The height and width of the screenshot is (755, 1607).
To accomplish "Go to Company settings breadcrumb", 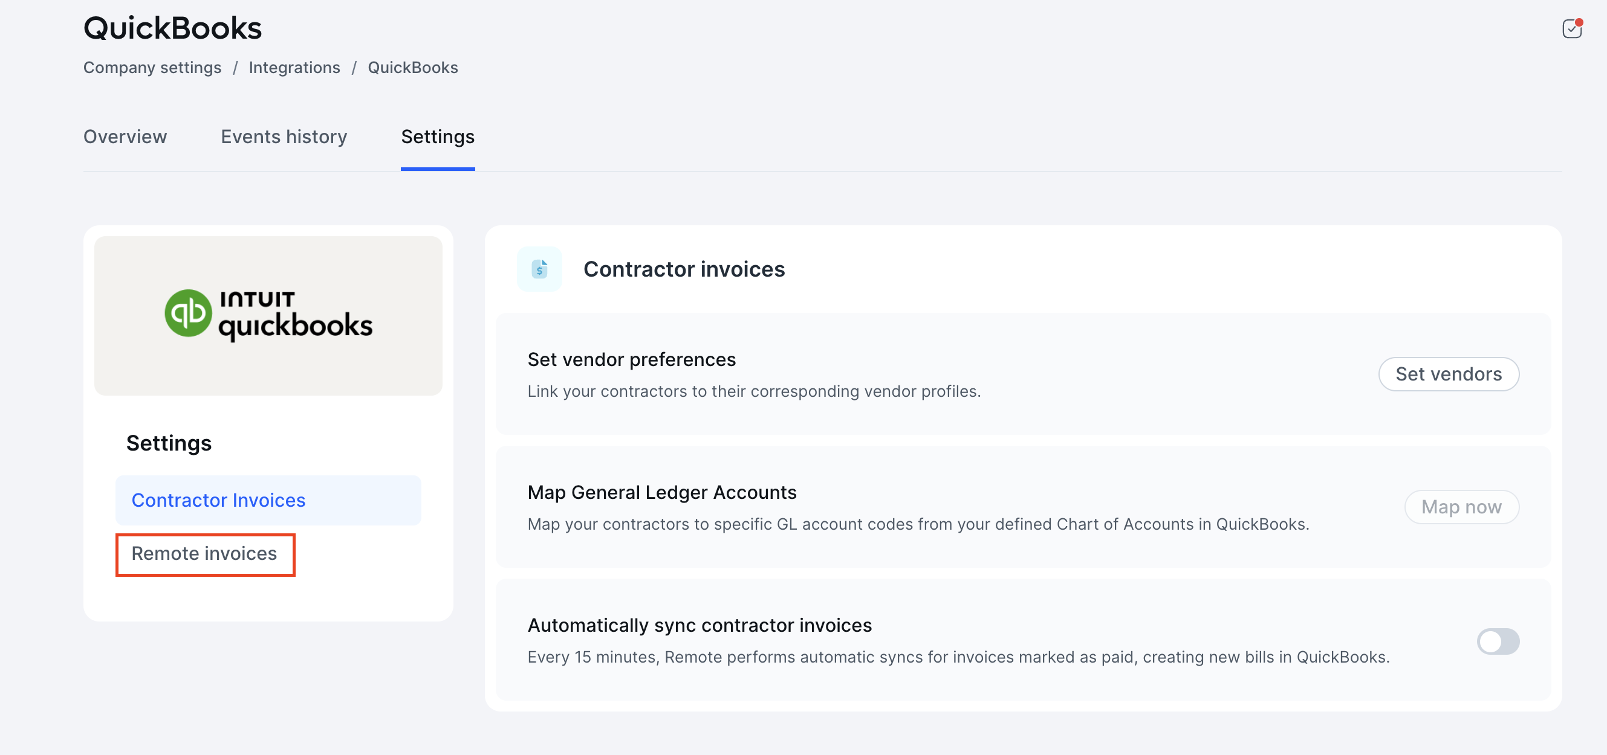I will 152,67.
